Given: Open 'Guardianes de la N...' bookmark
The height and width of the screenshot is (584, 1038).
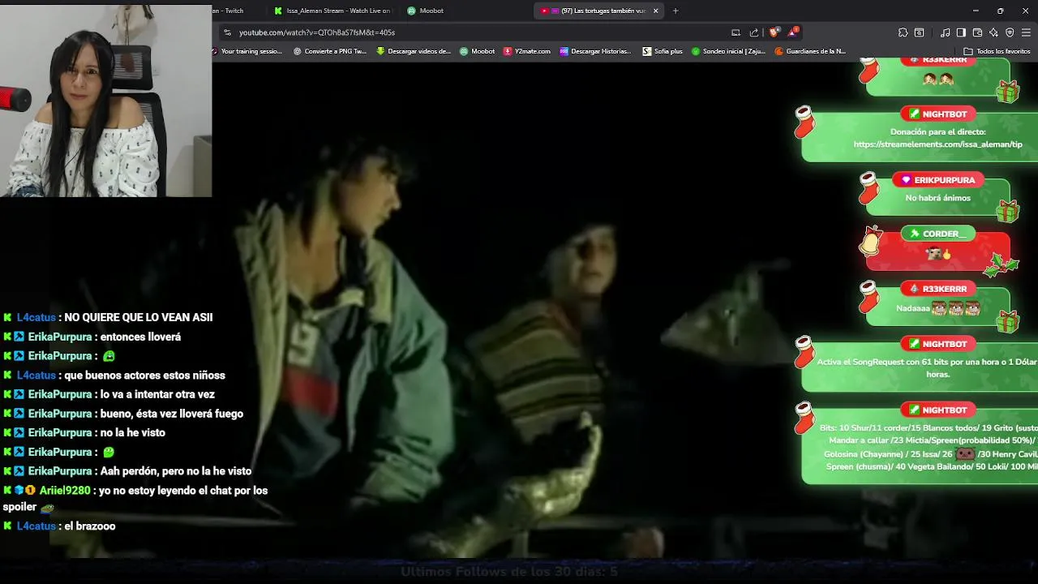Looking at the screenshot, I should click(x=810, y=51).
